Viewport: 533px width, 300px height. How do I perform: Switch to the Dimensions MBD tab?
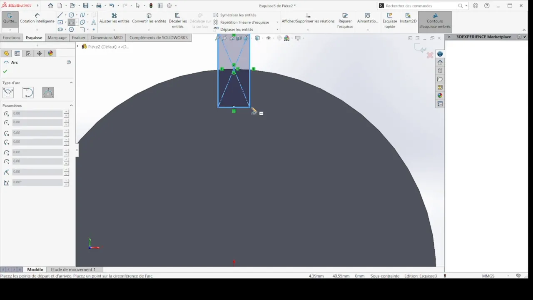(107, 37)
